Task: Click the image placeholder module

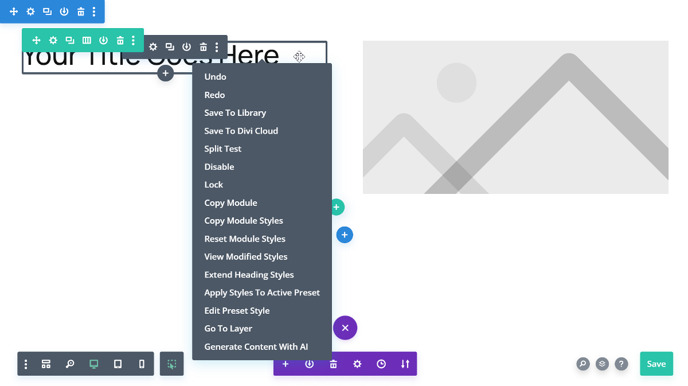Action: 515,117
